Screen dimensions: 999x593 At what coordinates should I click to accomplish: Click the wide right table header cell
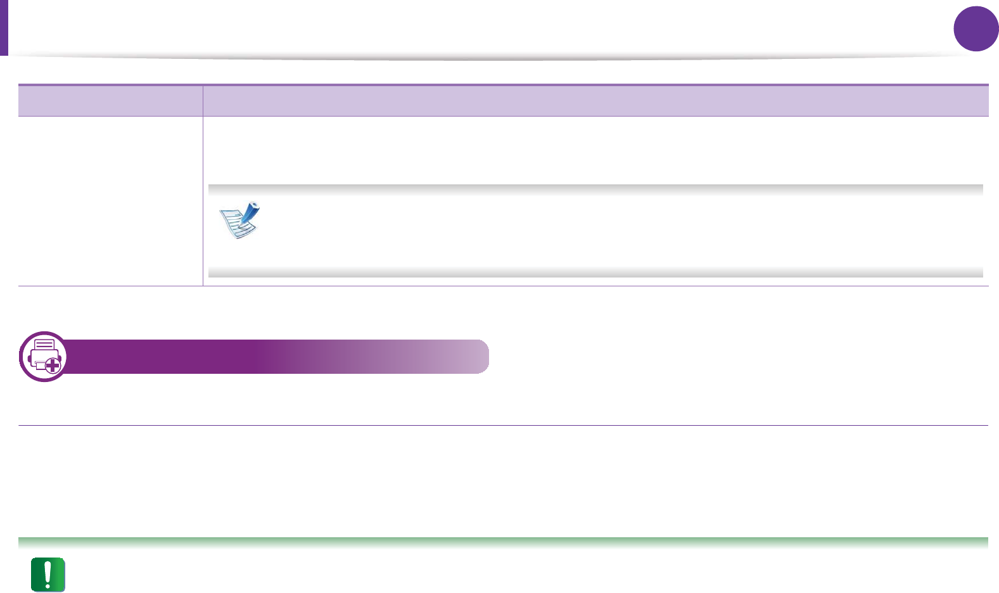click(x=595, y=101)
